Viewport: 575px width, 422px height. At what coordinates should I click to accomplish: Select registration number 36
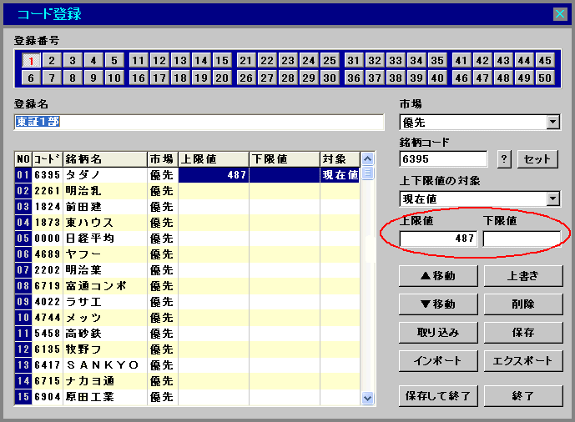tap(354, 78)
